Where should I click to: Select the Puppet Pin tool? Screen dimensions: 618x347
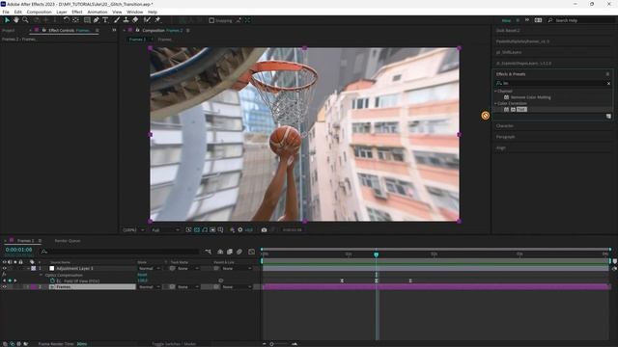click(157, 20)
